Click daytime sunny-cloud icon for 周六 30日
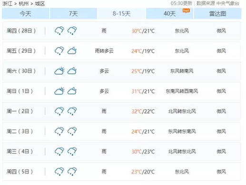This screenshot has width=246, height=185. click(59, 71)
